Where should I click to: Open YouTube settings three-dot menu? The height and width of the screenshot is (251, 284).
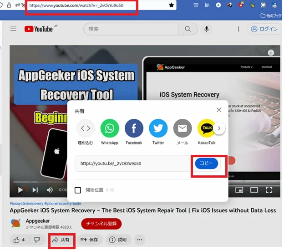pos(238,29)
